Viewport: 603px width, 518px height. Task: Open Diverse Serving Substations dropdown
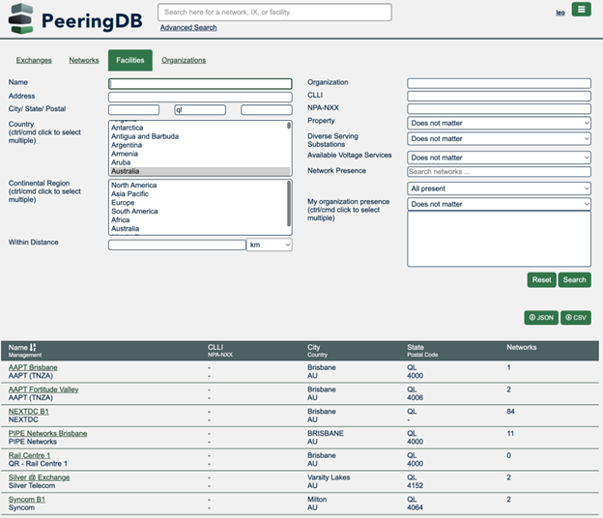[499, 139]
